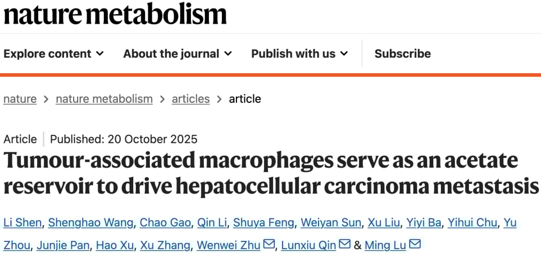Image resolution: width=541 pixels, height=256 pixels.
Task: Click the article title heading
Action: 270,173
